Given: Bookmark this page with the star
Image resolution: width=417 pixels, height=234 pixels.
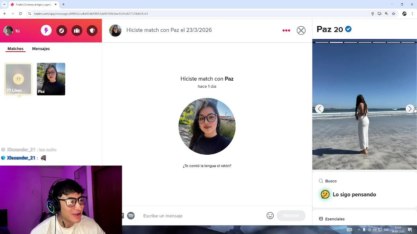Looking at the screenshot, I should (394, 14).
